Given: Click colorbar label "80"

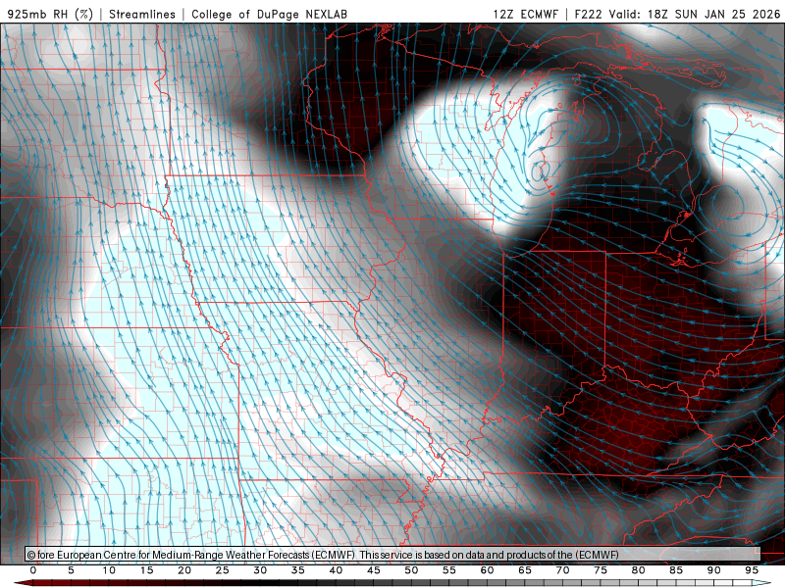Looking at the screenshot, I should coord(639,570).
